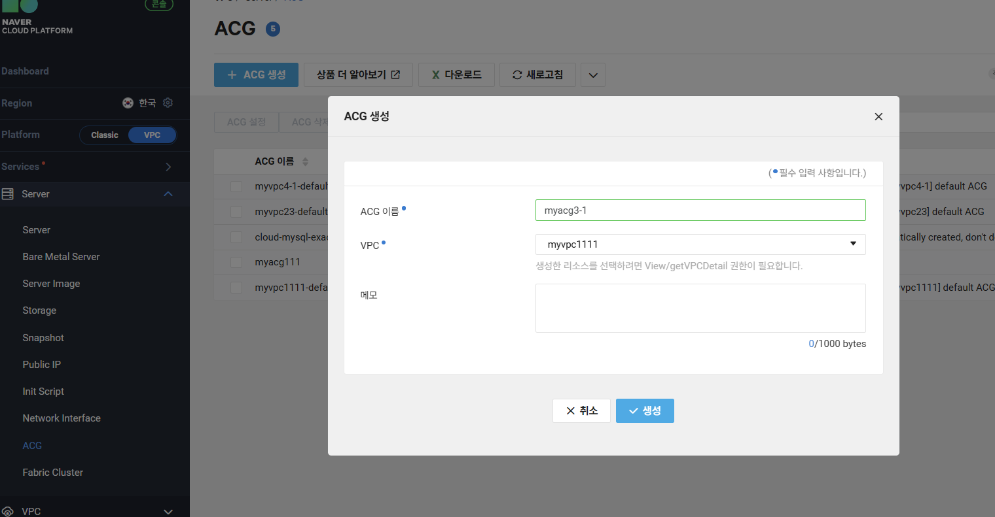This screenshot has height=517, width=995.
Task: Click the myacg111 name cell
Action: [x=278, y=262]
